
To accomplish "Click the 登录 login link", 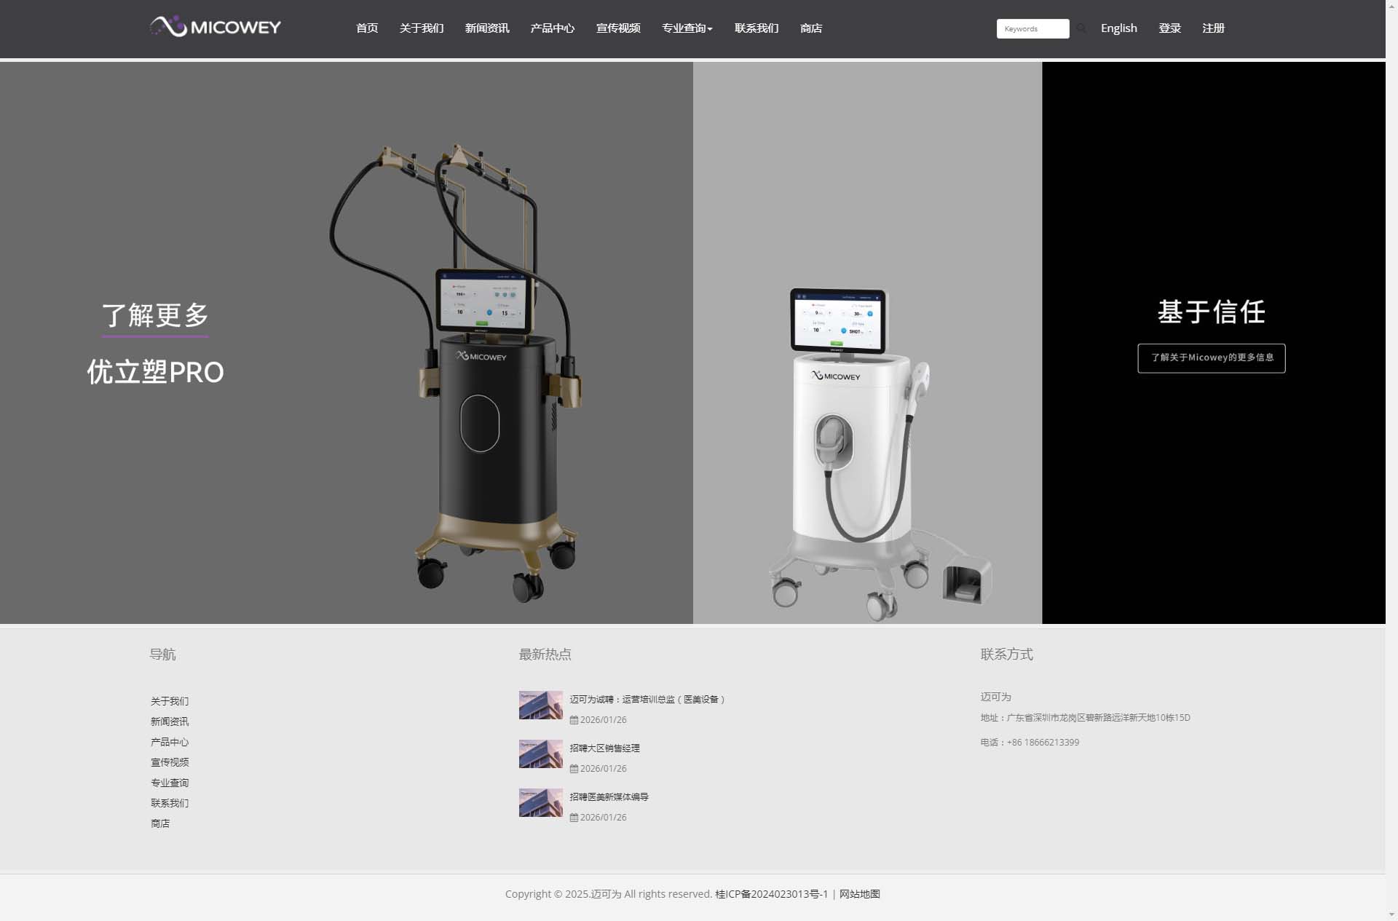I will [1169, 28].
